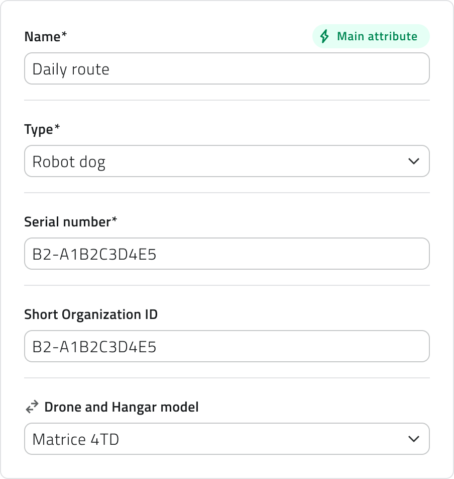Screen dimensions: 454x479
Task: Click the swap arrows icon beside Drone model
Action: click(x=32, y=407)
